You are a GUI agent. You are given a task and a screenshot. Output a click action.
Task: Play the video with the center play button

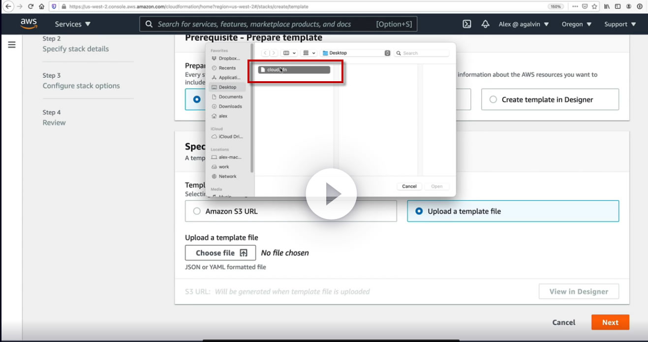(331, 194)
